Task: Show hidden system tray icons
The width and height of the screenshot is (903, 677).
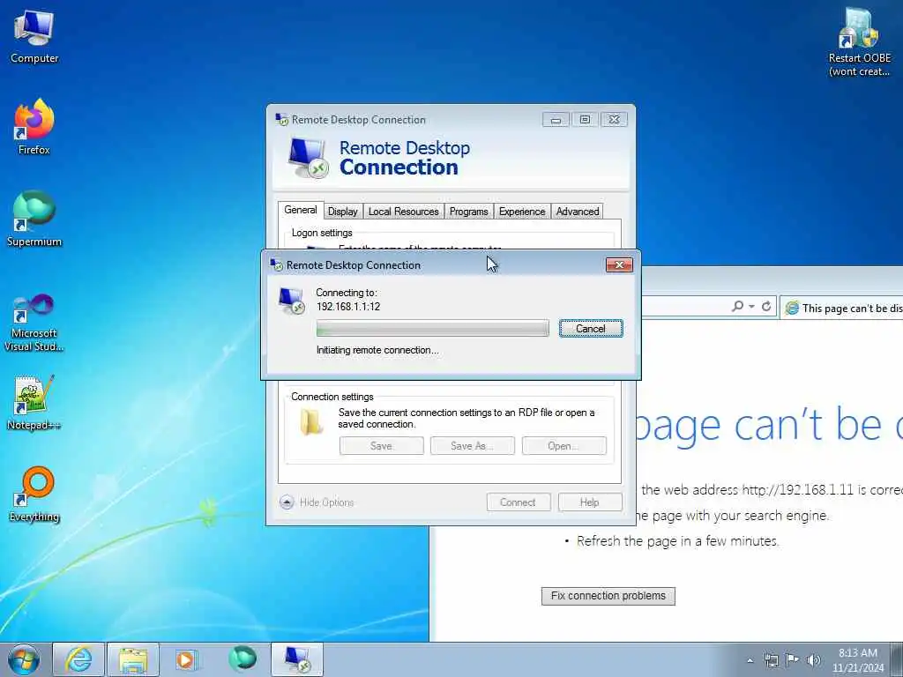Action: (x=750, y=660)
